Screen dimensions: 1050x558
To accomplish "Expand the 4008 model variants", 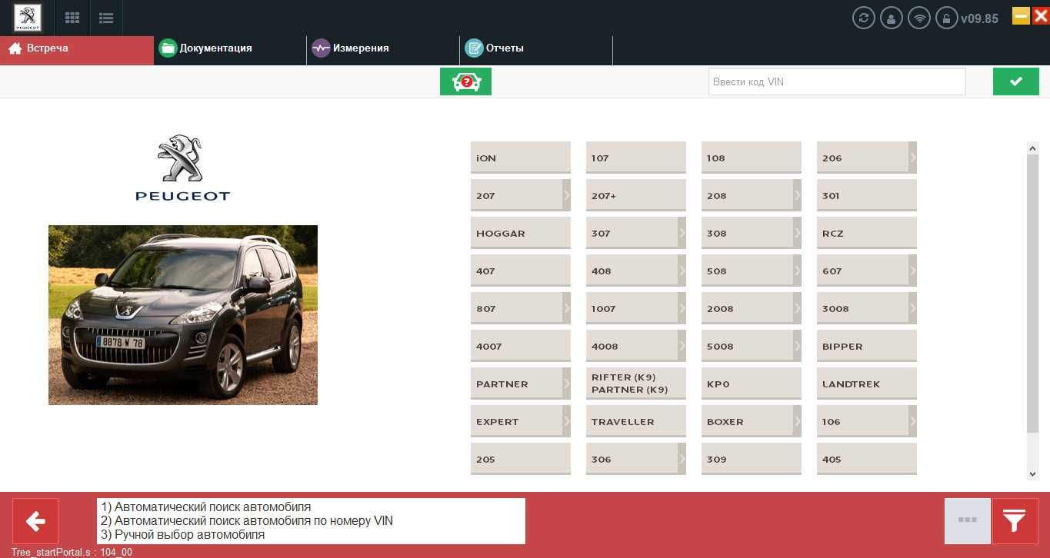I will (x=682, y=346).
